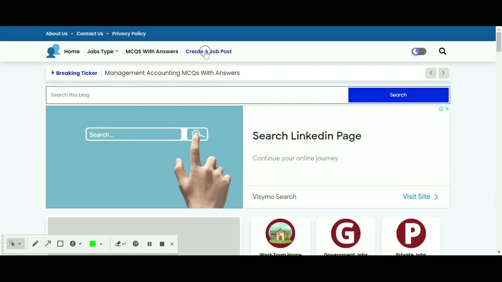
Task: Click the page vertical scrollbar thumb
Action: click(x=499, y=42)
